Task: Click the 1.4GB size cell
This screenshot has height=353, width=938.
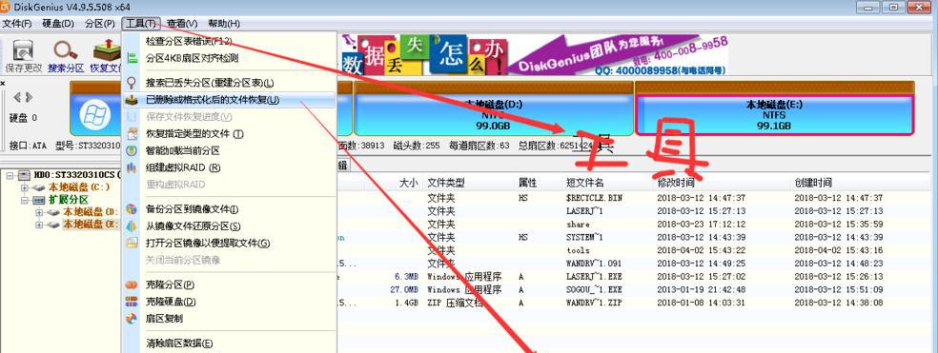Action: pos(406,303)
